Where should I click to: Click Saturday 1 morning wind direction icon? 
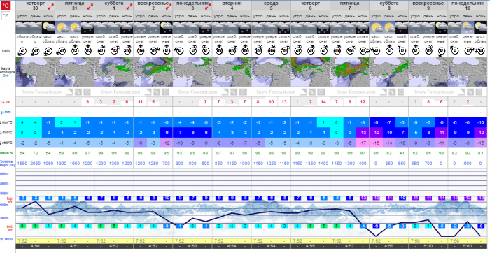click(x=101, y=50)
